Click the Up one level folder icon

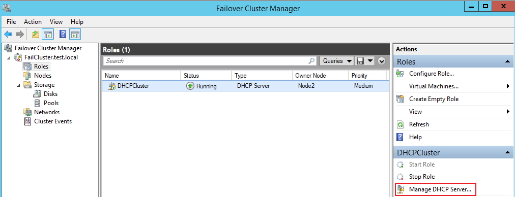pyautogui.click(x=36, y=34)
